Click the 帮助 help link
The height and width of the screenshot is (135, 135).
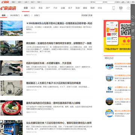tap(133, 2)
